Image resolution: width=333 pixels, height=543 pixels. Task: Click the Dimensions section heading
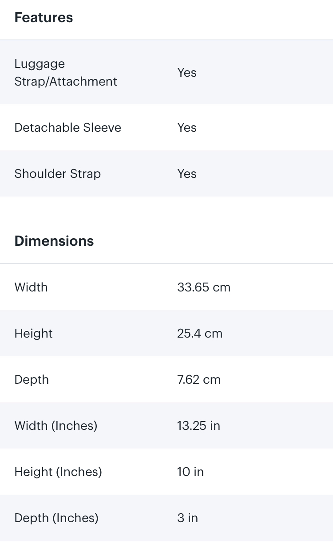pos(54,241)
